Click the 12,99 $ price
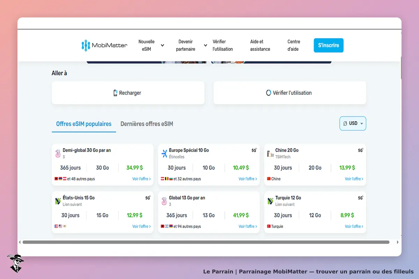The image size is (419, 279). tap(134, 215)
